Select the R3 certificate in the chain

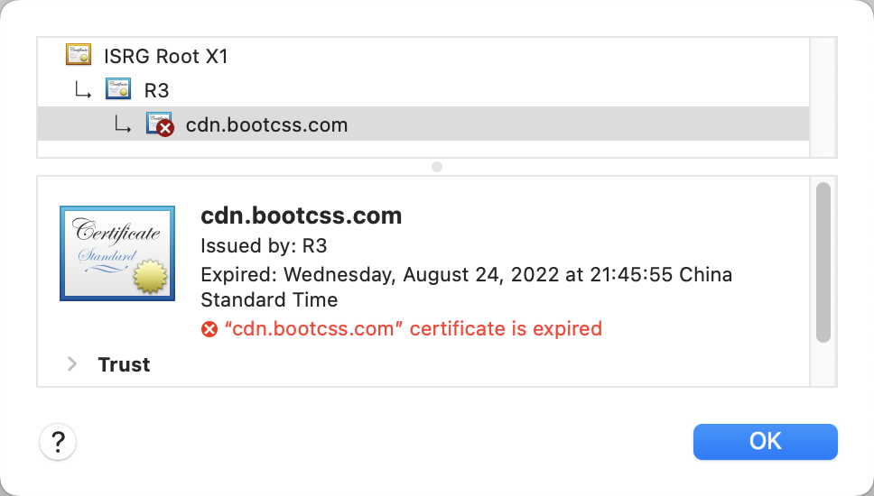[156, 90]
